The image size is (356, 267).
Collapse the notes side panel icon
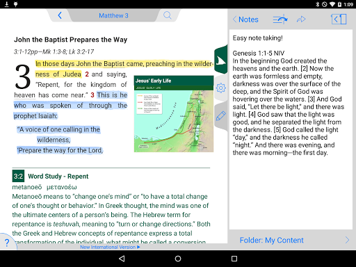coord(339,19)
